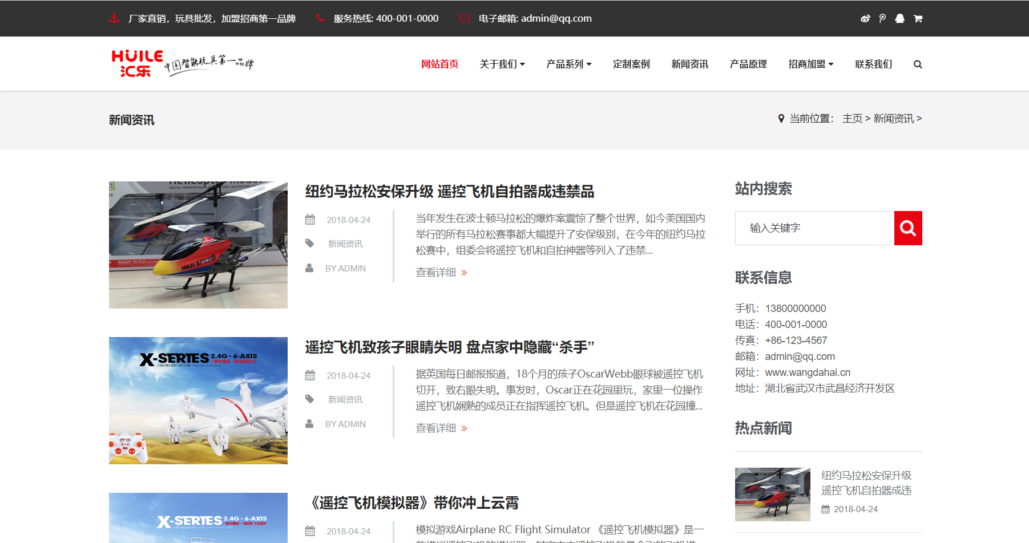Image resolution: width=1029 pixels, height=543 pixels.
Task: Click calendar icon of New York marathon article
Action: [x=310, y=220]
